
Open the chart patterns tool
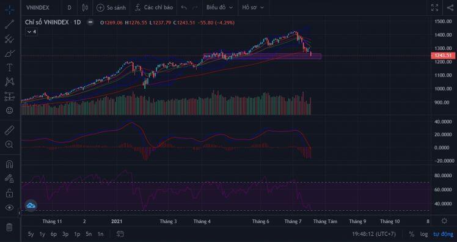tap(9, 82)
